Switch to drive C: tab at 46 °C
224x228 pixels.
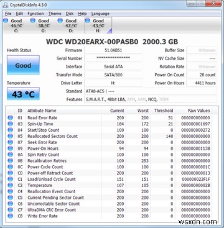[16, 25]
